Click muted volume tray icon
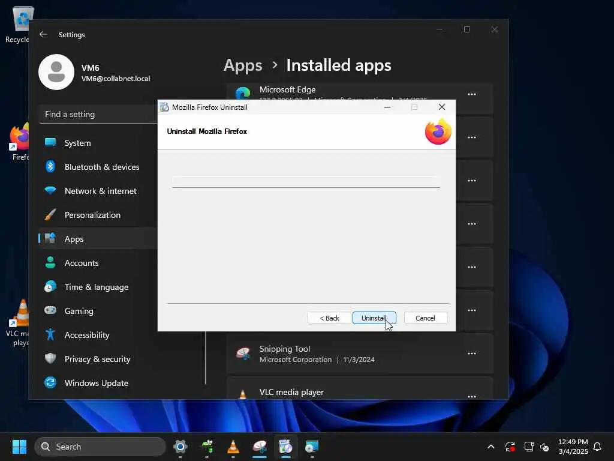Screen dimensions: 614x461 pyautogui.click(x=544, y=447)
